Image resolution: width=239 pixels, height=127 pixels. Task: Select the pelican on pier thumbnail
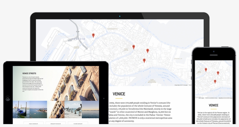73,109
